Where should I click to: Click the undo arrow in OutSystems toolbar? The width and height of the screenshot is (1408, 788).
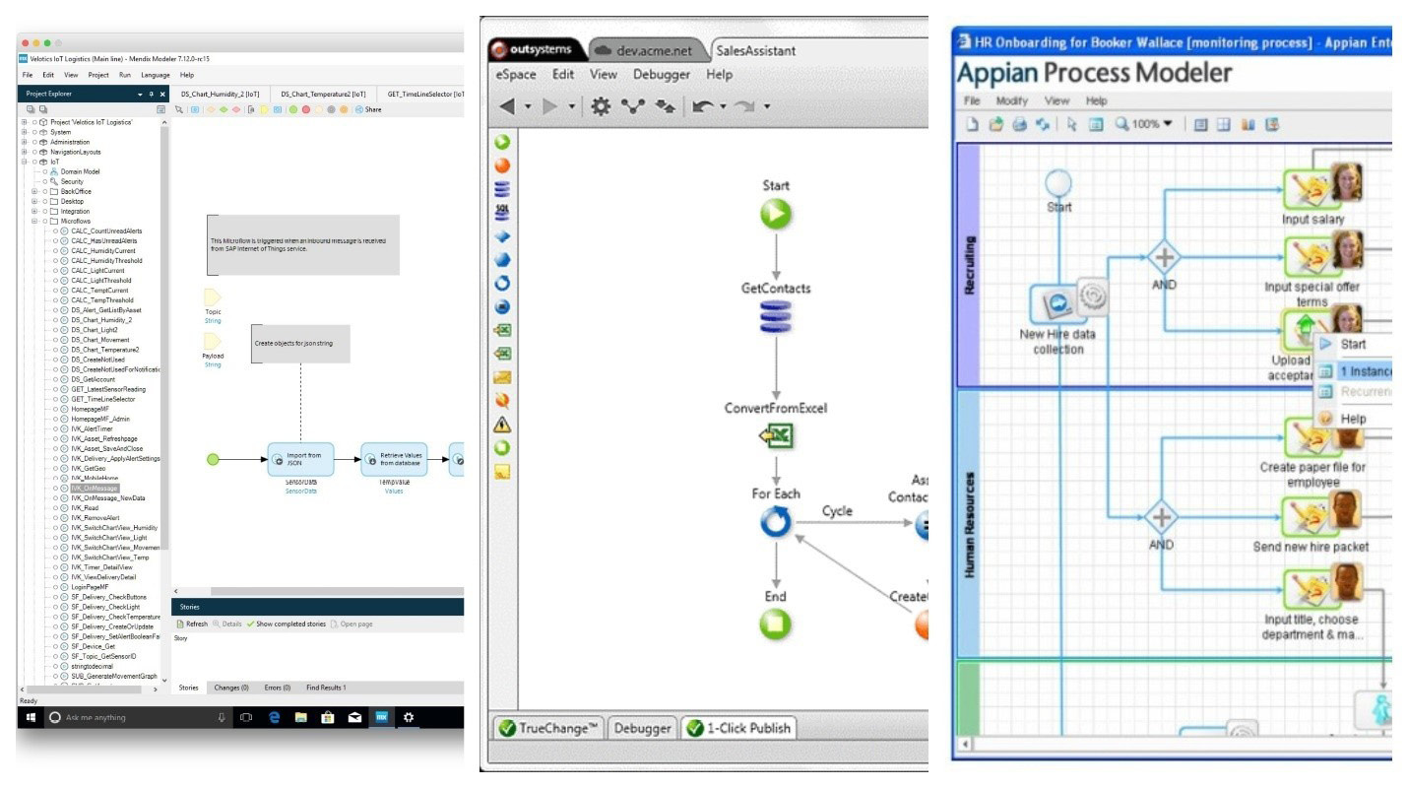pyautogui.click(x=702, y=106)
